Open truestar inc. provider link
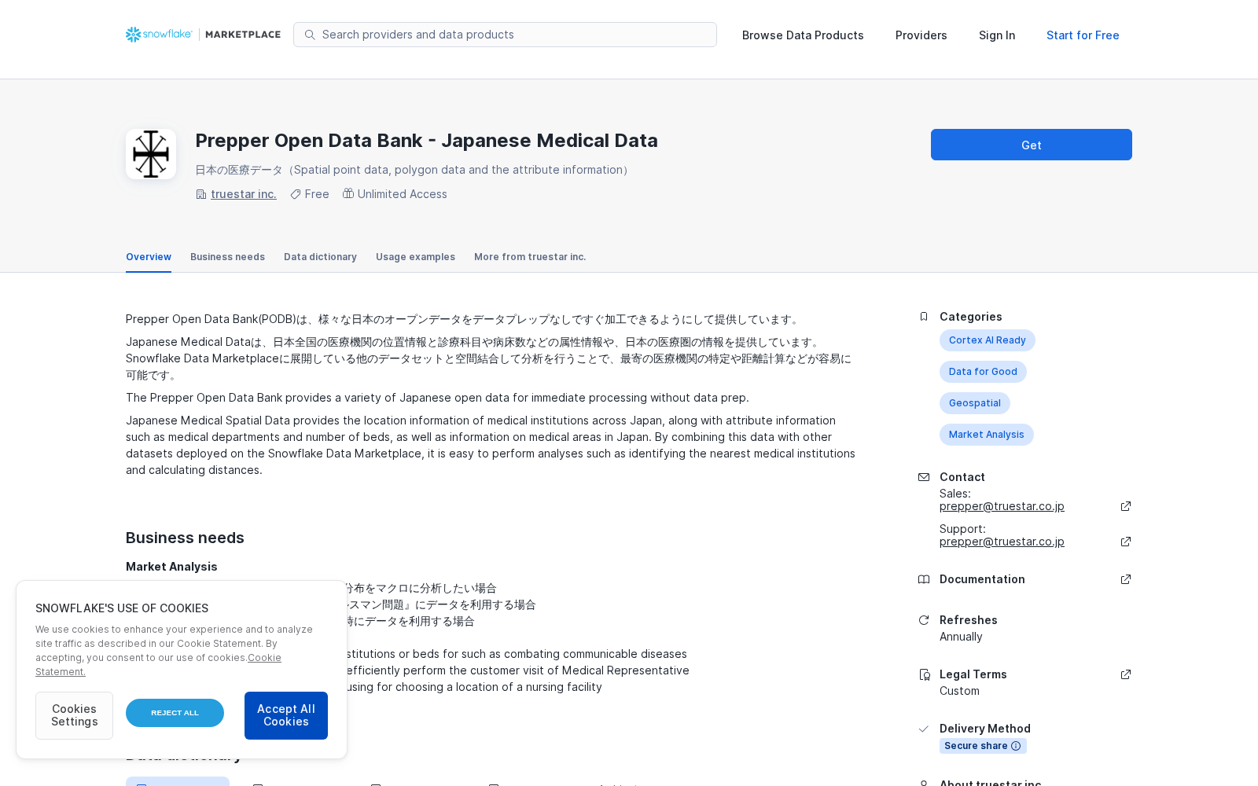The image size is (1258, 786). 244,194
